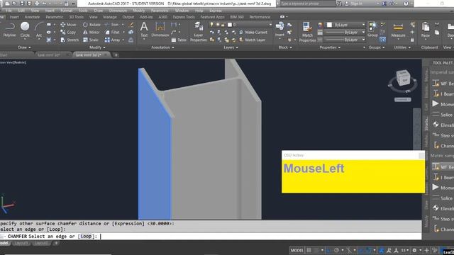This screenshot has width=454, height=255.
Task: Open the Annotate ribbon tab
Action: coord(32,17)
